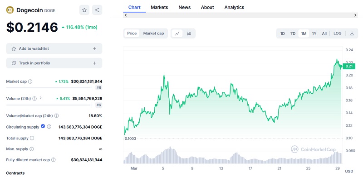
Task: Open info icon next to Circulating supply
Action: click(x=49, y=127)
